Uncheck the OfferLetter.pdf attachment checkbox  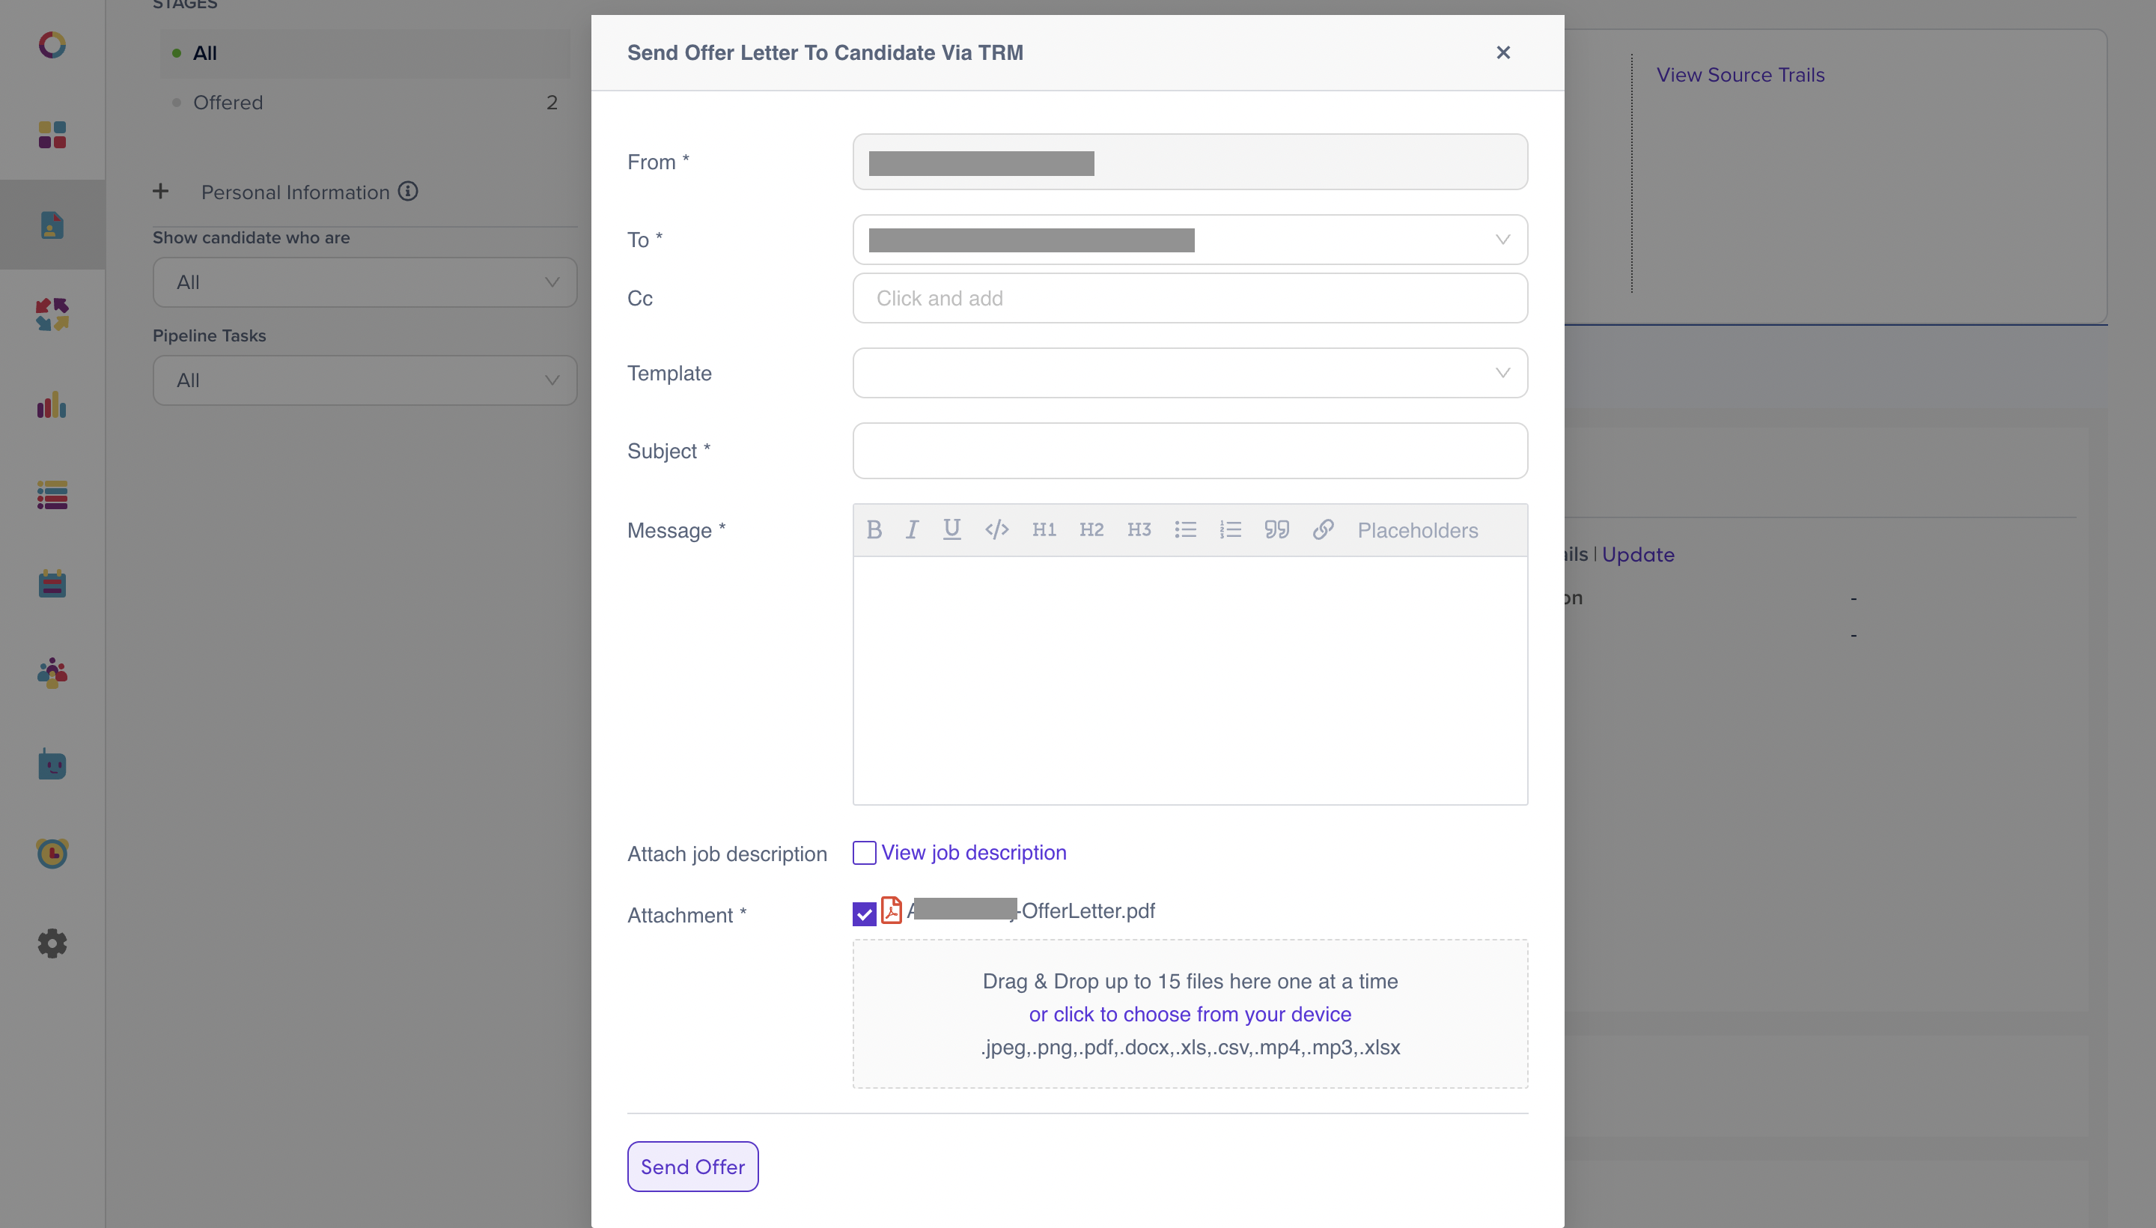pos(864,914)
